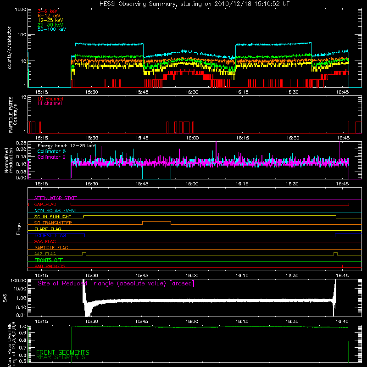Select the ATTENUATOR_STATE flag label
The height and width of the screenshot is (367, 367).
point(56,198)
